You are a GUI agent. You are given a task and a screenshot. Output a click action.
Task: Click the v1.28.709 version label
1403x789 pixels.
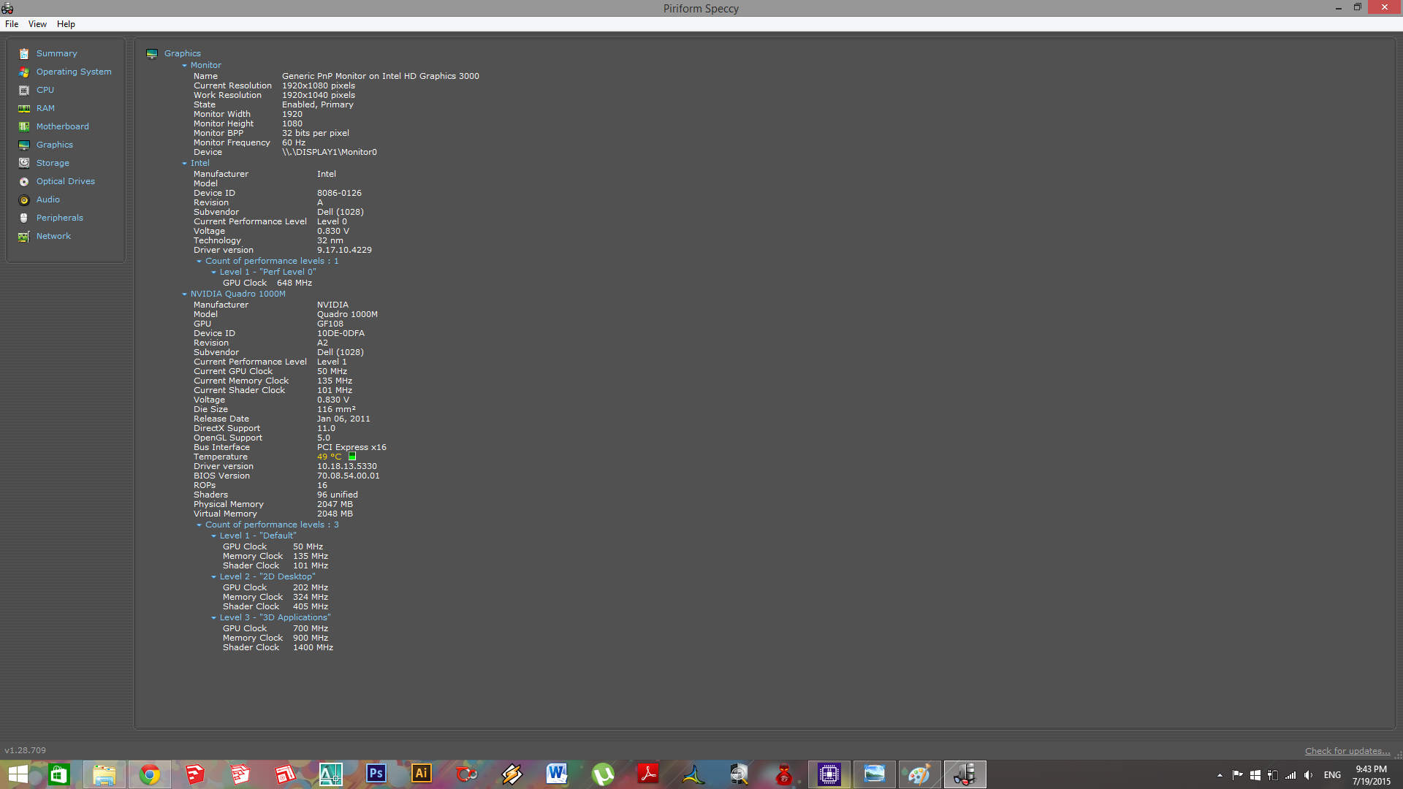pos(25,750)
